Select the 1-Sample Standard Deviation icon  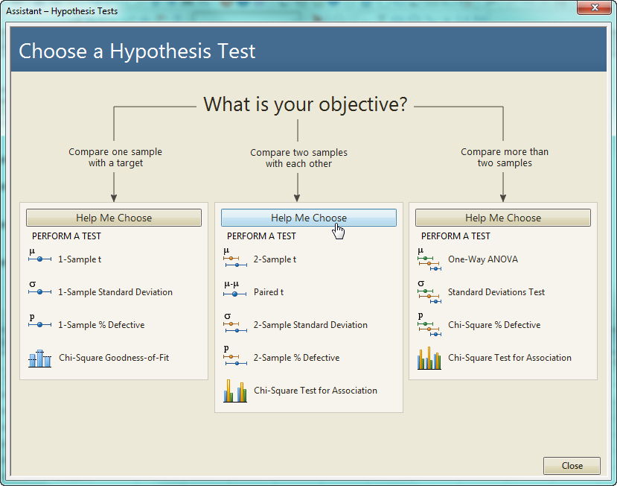39,290
